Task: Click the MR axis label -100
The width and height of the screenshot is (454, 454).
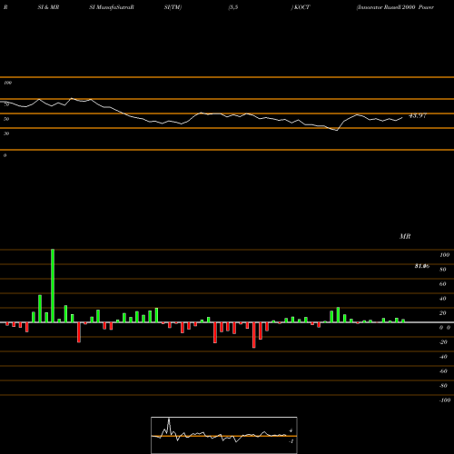Action: (445, 400)
